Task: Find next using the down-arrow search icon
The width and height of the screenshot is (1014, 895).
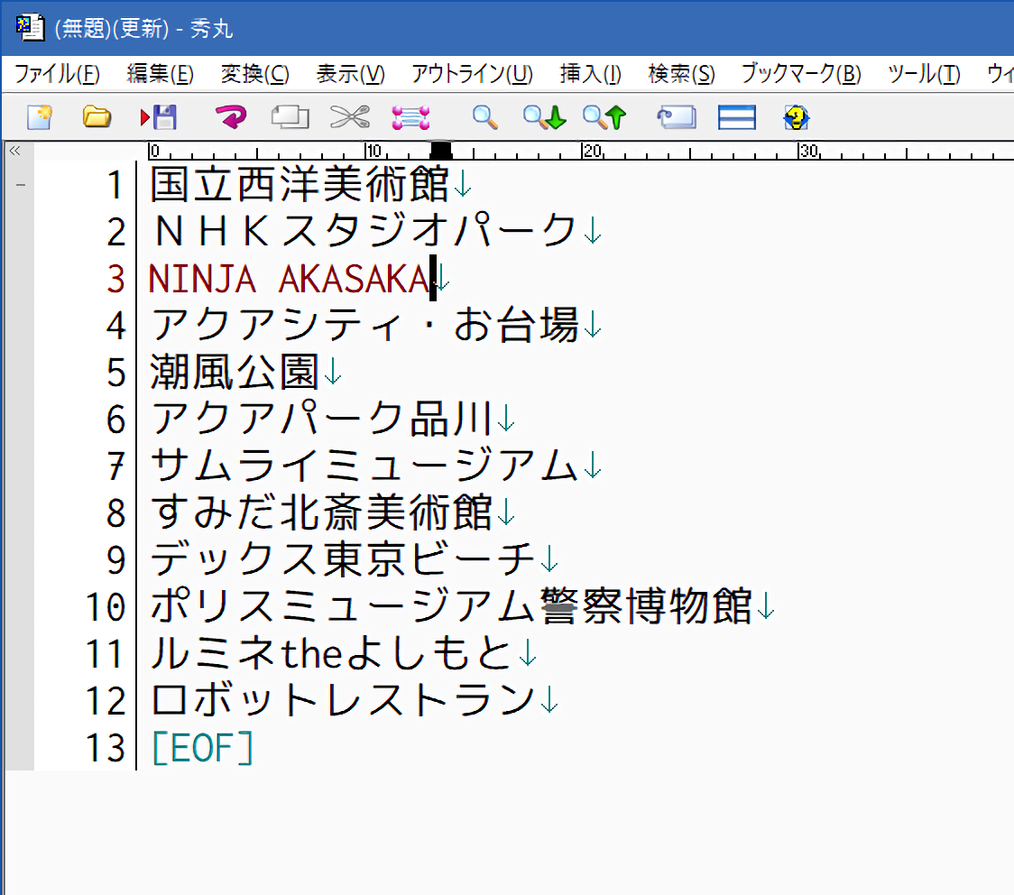Action: point(544,116)
